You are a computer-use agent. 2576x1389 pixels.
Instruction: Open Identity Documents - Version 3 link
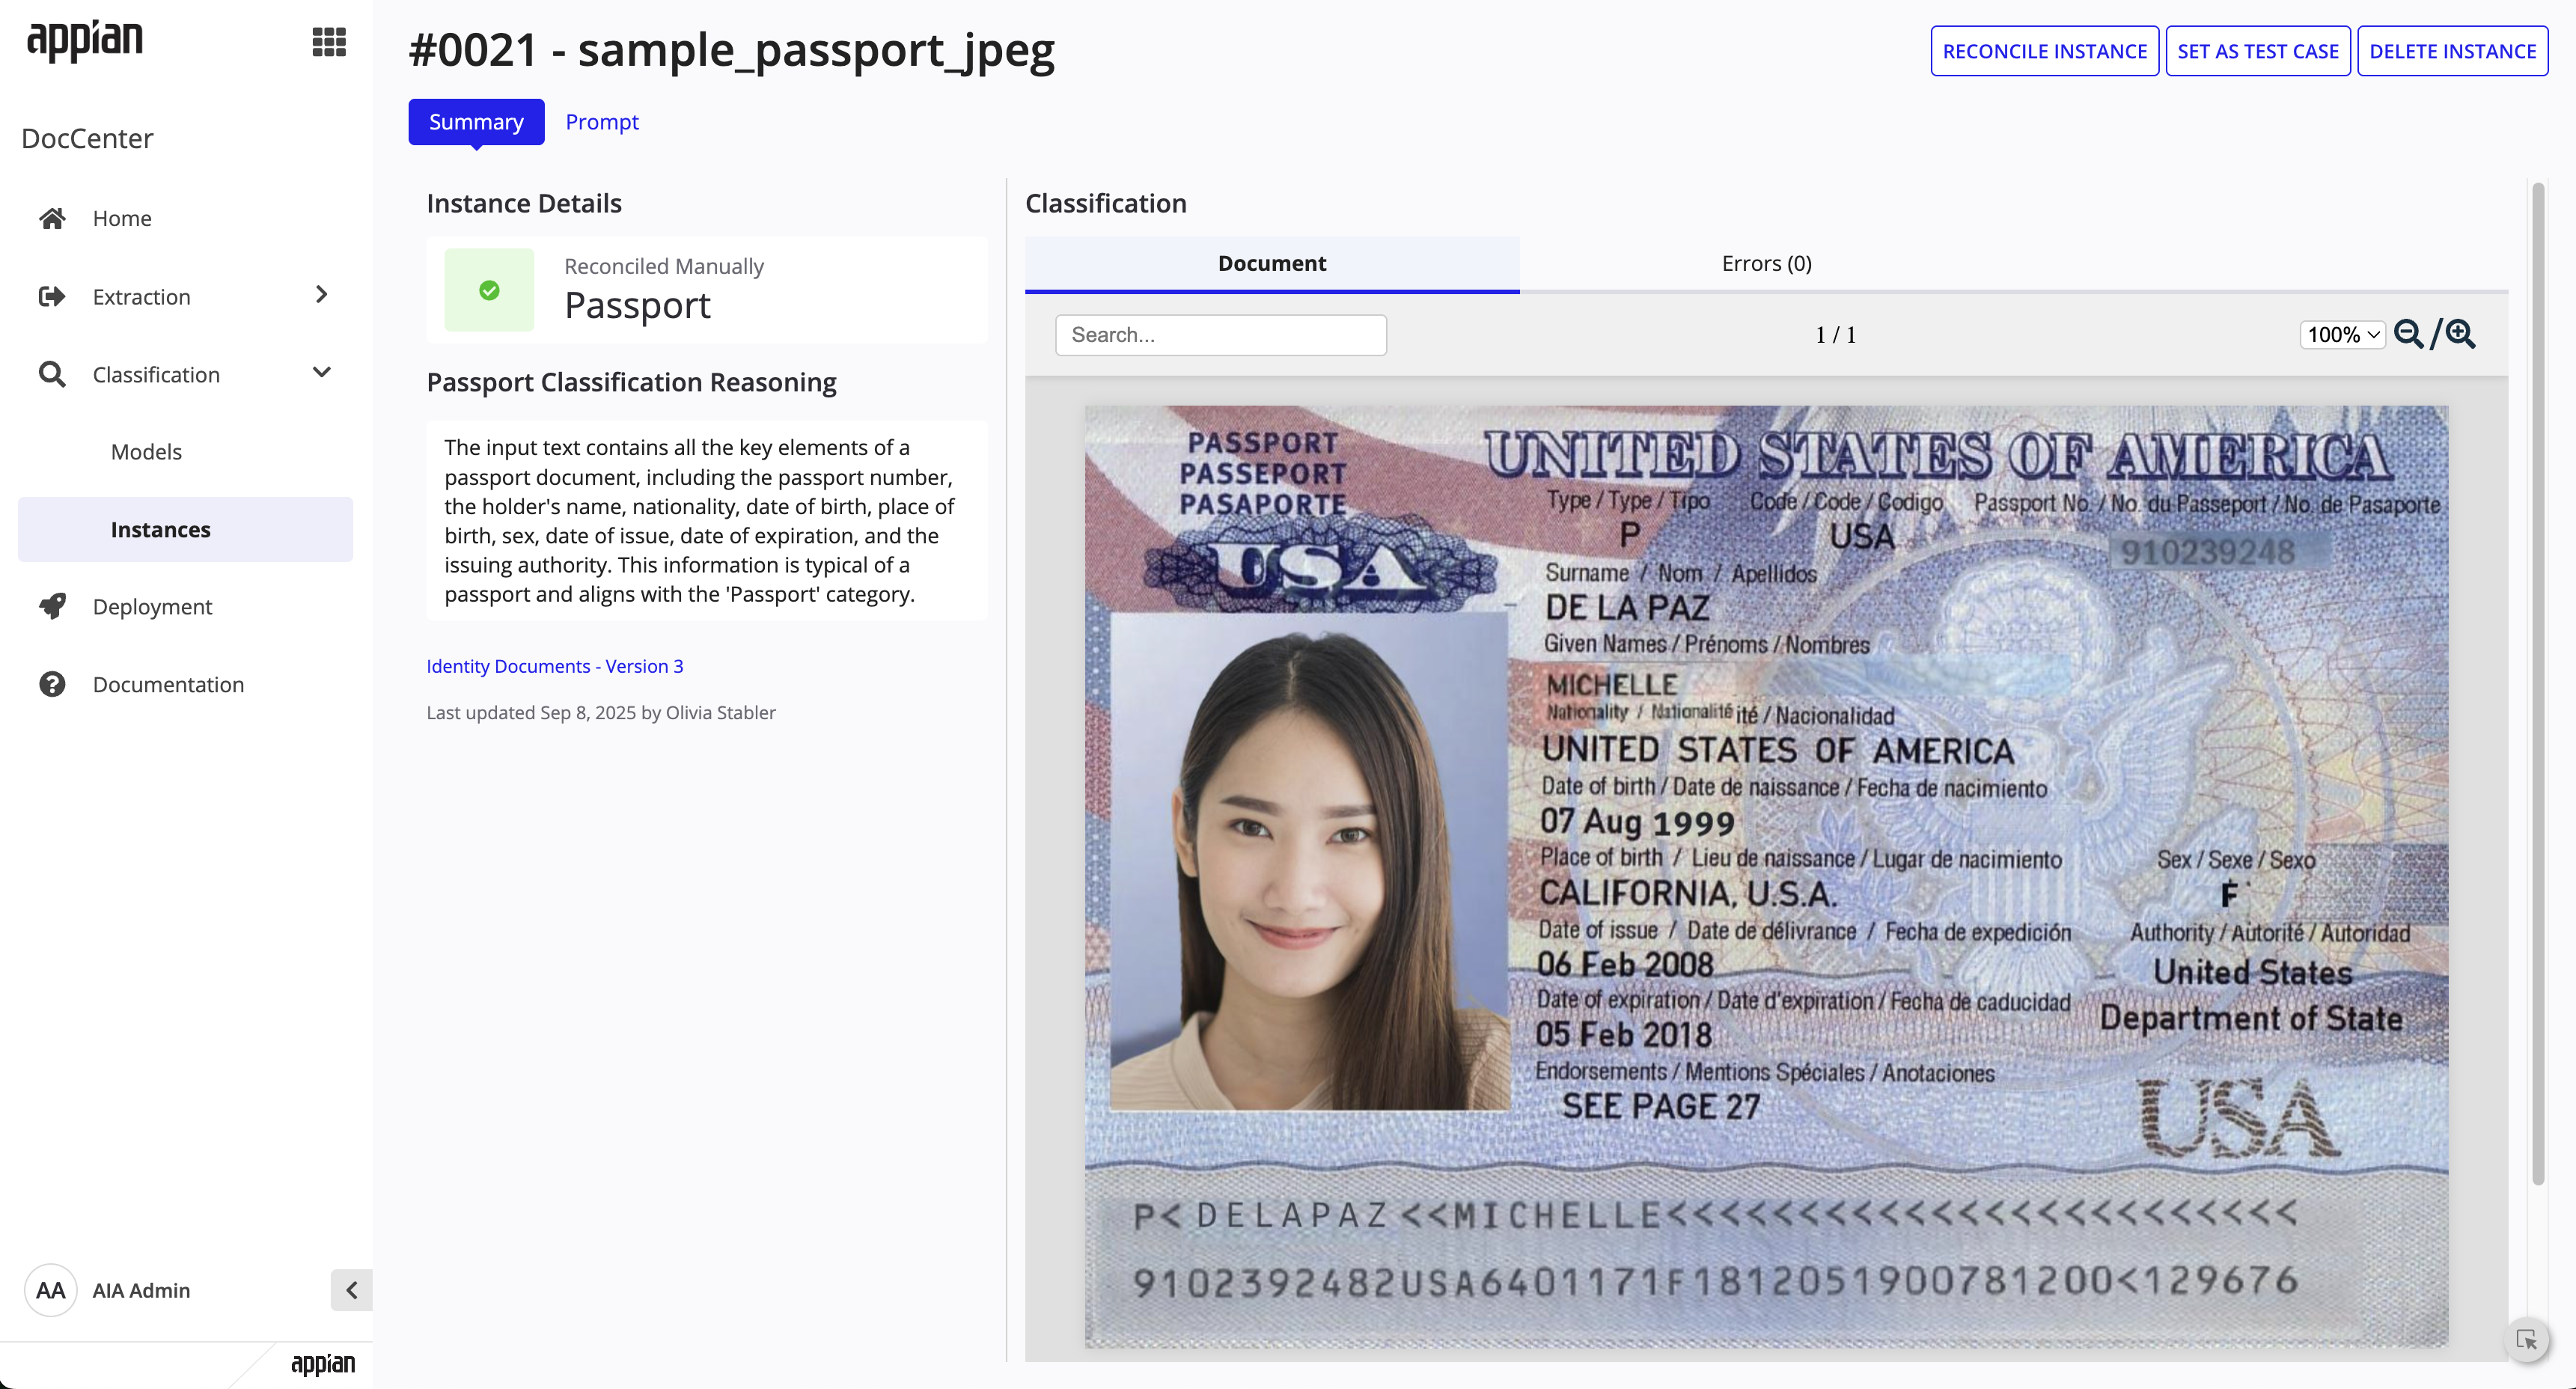[555, 666]
